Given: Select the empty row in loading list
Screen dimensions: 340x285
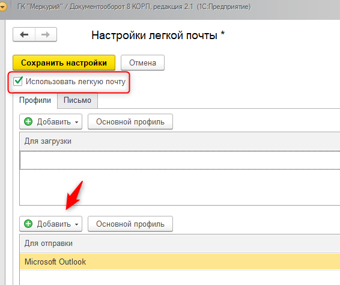Looking at the screenshot, I should [180, 160].
